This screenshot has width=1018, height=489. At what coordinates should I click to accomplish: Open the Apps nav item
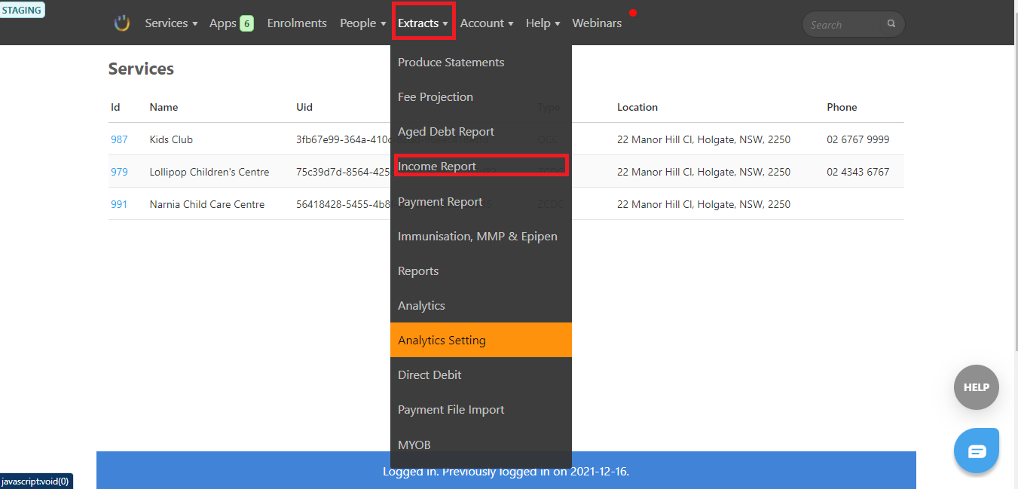[x=223, y=23]
